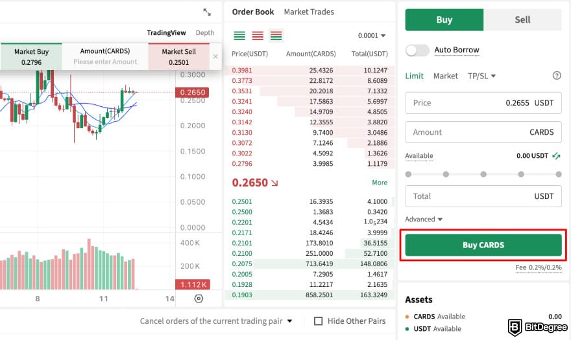The width and height of the screenshot is (571, 340).
Task: Select sell order price 0.3240
Action: click(242, 111)
